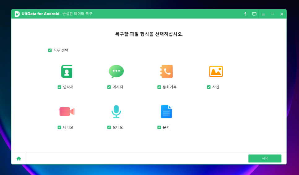Open the hamburger menu in title bar
The width and height of the screenshot is (299, 175).
click(x=263, y=14)
